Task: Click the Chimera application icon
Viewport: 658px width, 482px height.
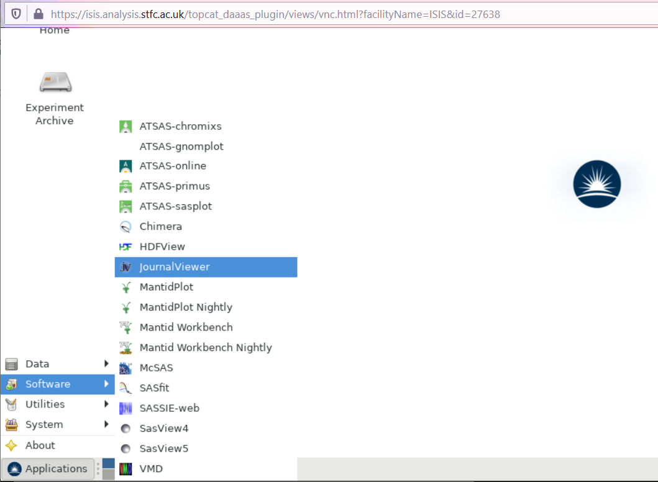Action: (126, 227)
